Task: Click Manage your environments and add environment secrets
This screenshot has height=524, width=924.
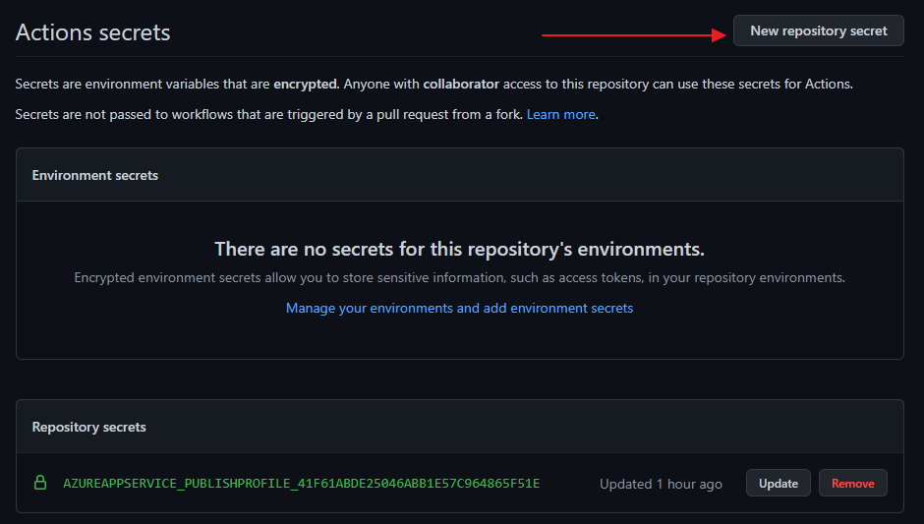Action: [x=459, y=308]
